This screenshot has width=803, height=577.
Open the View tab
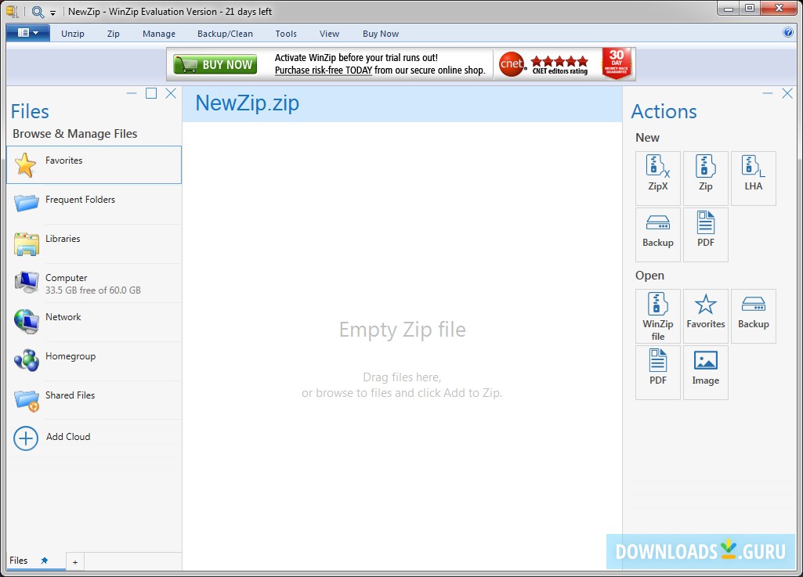tap(329, 34)
